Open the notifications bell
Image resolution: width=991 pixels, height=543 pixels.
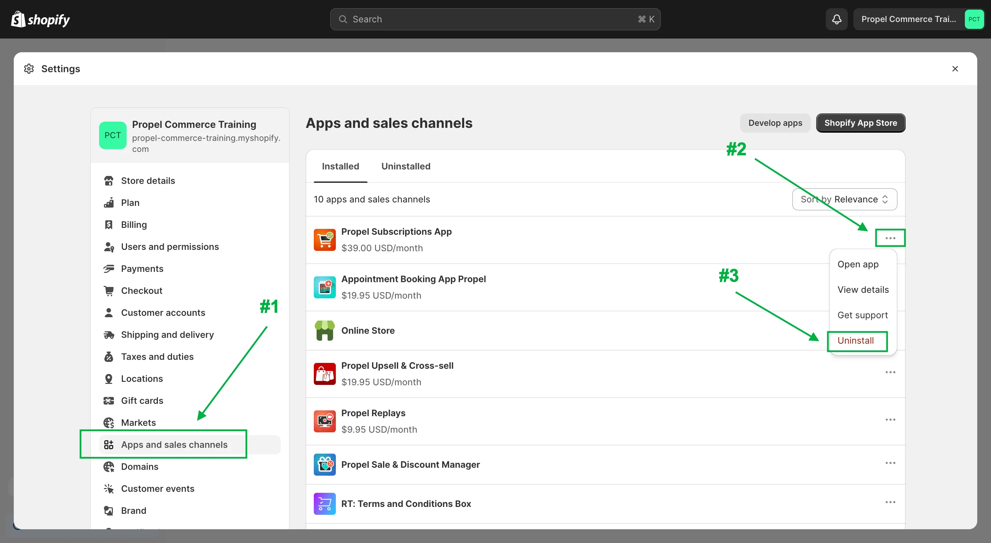pyautogui.click(x=837, y=19)
